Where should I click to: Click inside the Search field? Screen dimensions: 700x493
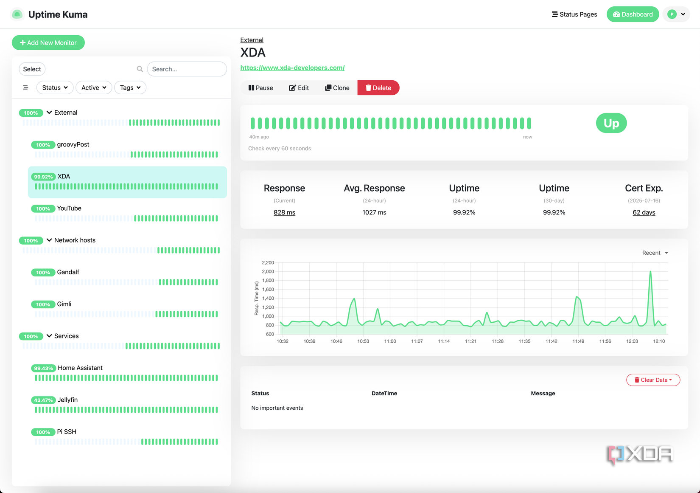[187, 69]
